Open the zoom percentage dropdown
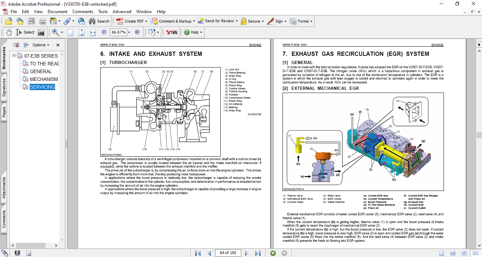The height and width of the screenshot is (257, 482). (129, 32)
